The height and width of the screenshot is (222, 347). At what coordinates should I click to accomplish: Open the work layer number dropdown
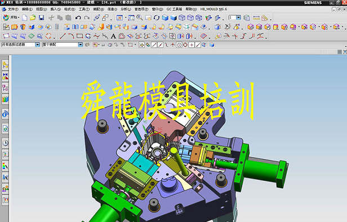tap(238, 17)
